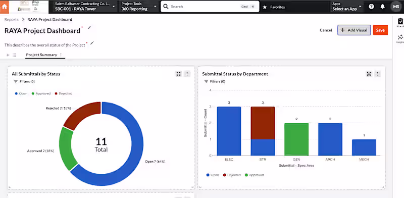Toggle Open legend in donut chart
This screenshot has height=198, width=404.
tap(21, 93)
